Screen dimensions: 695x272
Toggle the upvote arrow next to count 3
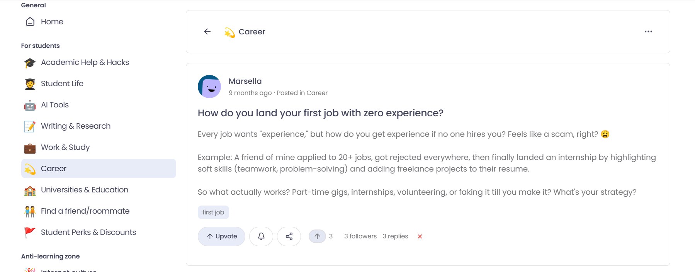317,236
